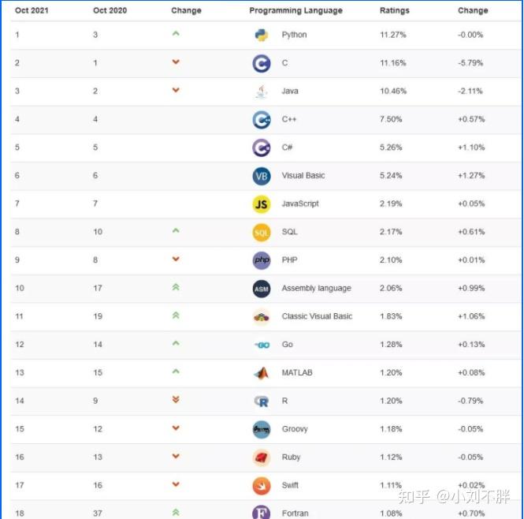Click the Assembly language ASM icon
524x519 pixels.
262,289
